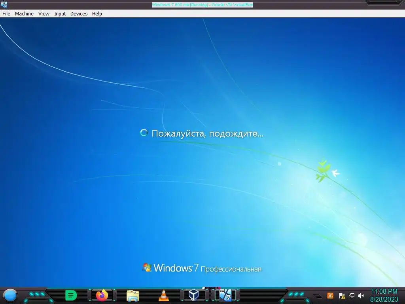Screen dimensions: 405x304
Task: Open VLC media player from taskbar
Action: coord(163,295)
